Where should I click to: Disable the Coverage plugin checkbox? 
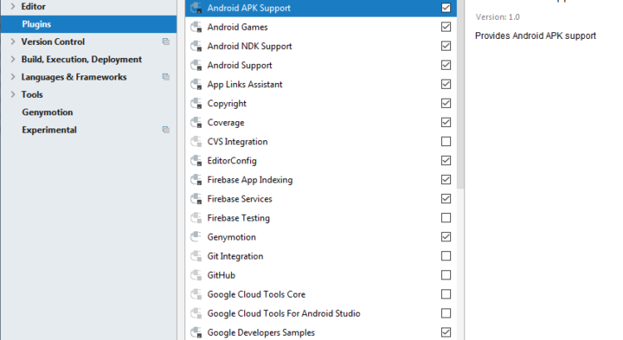(x=446, y=123)
